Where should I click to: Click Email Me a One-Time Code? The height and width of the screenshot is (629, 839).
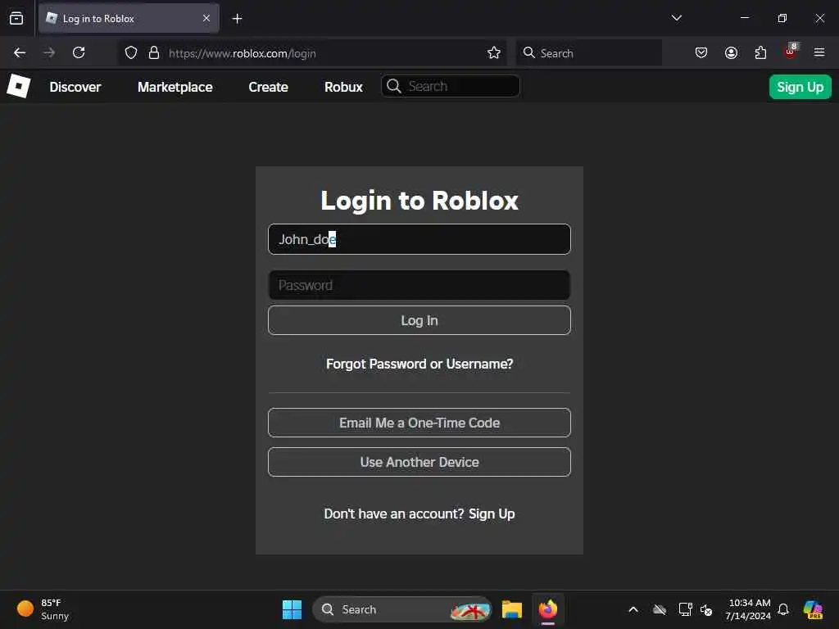(419, 423)
